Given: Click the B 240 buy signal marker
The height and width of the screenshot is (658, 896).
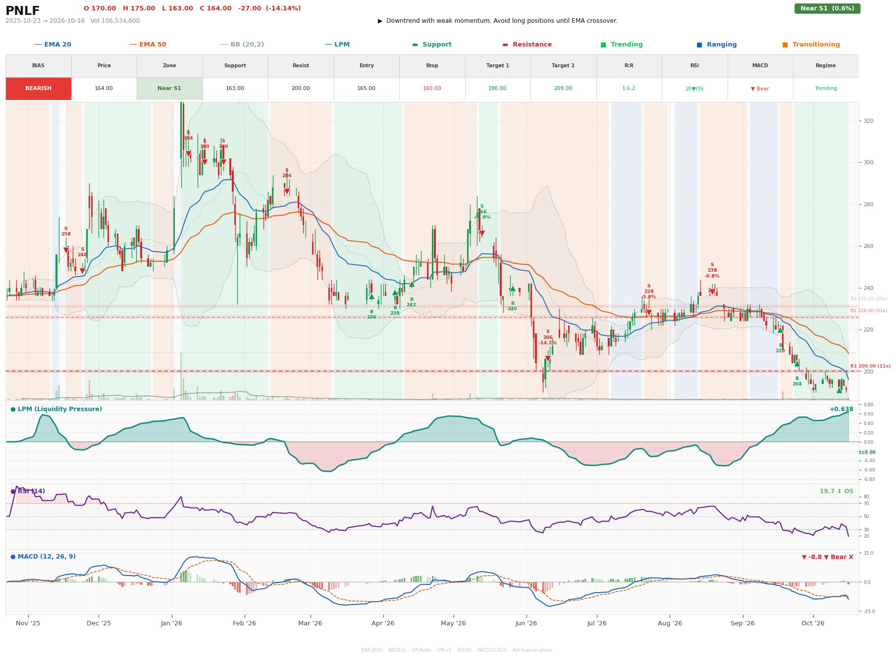Looking at the screenshot, I should [512, 288].
